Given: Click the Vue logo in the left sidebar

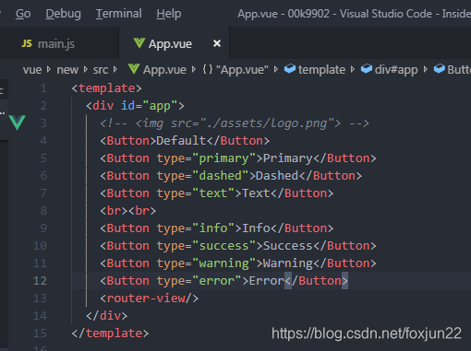Looking at the screenshot, I should 17,123.
